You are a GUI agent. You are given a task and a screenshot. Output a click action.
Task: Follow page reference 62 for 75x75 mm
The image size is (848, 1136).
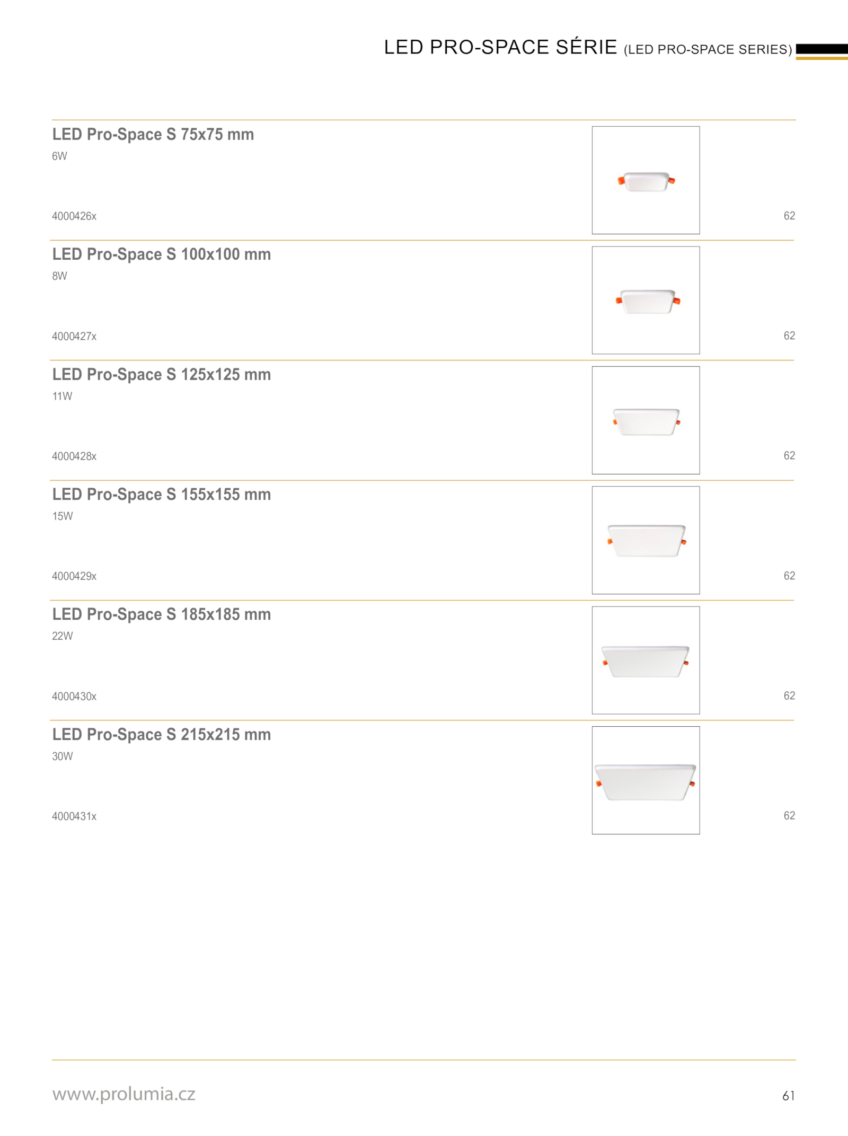coord(789,216)
